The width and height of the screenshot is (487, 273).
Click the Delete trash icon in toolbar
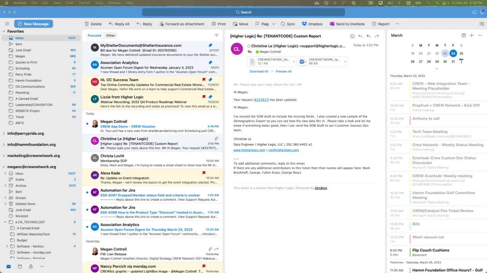coord(87,24)
